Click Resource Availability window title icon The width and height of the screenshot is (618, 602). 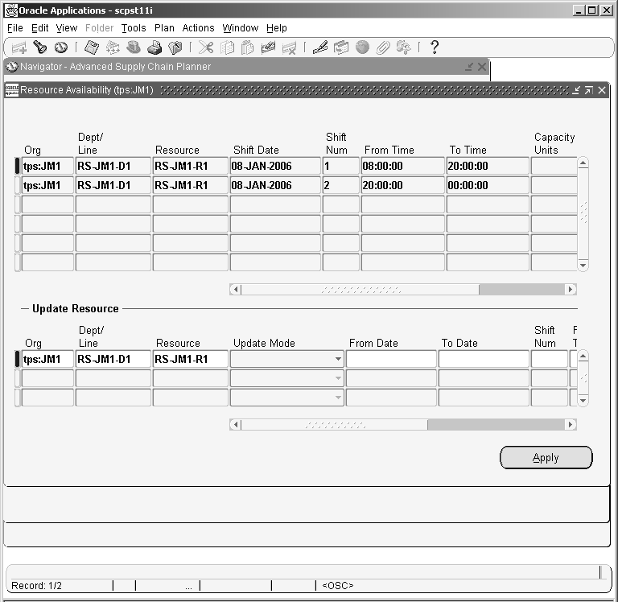tap(12, 90)
